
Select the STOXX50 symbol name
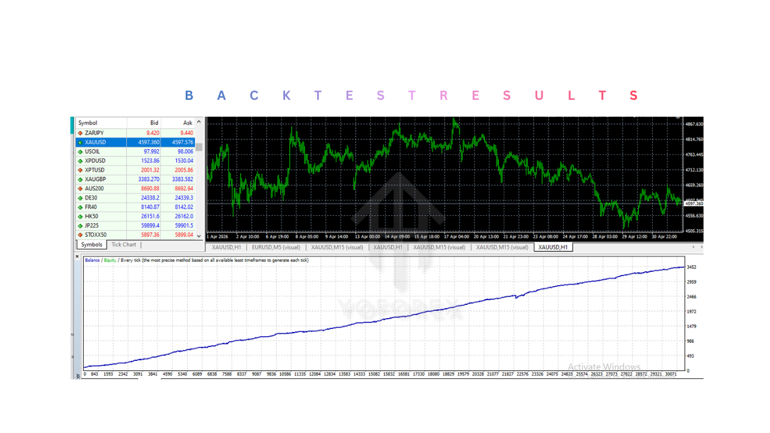(96, 235)
